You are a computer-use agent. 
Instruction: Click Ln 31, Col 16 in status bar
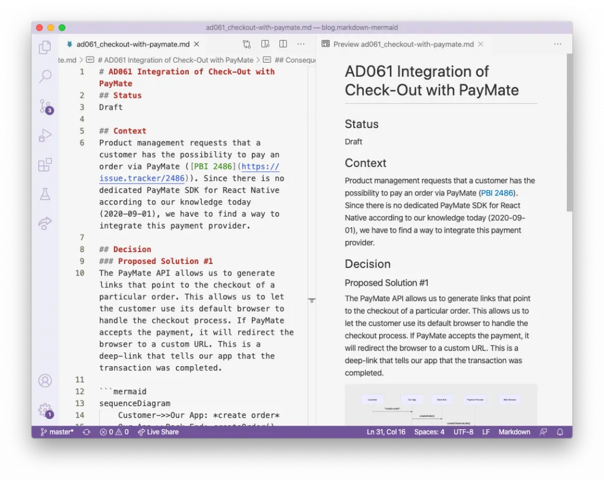point(386,432)
